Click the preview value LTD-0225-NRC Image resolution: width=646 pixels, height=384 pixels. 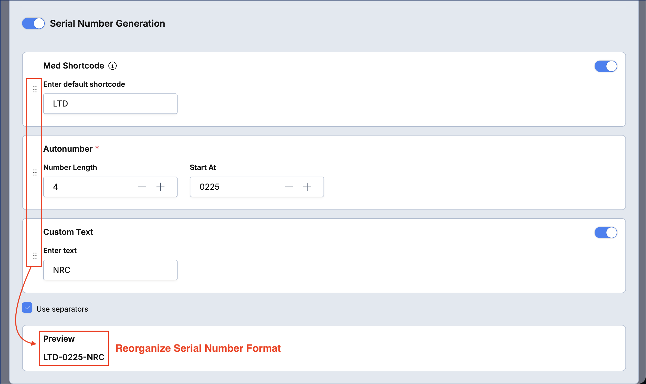(73, 357)
